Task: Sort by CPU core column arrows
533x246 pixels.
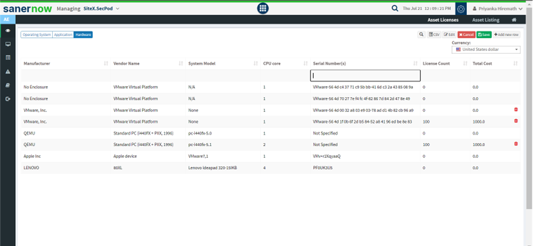Action: point(306,63)
